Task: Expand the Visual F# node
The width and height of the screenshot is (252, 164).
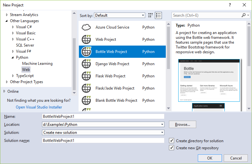Action: click(13, 51)
